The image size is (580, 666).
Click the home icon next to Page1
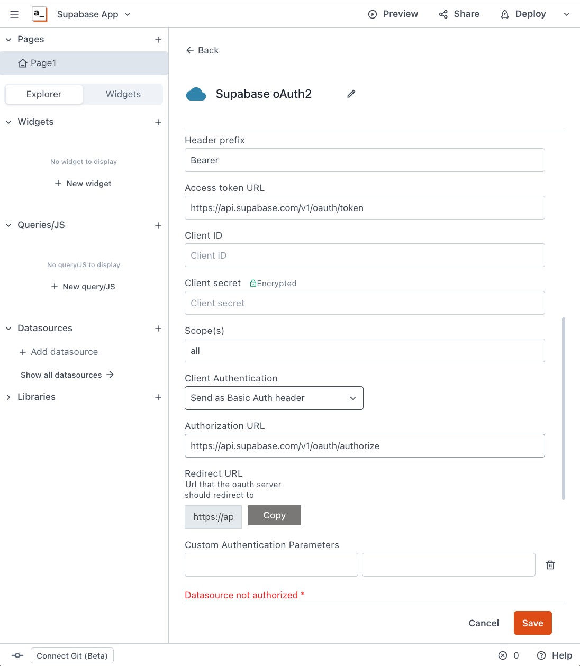[22, 63]
